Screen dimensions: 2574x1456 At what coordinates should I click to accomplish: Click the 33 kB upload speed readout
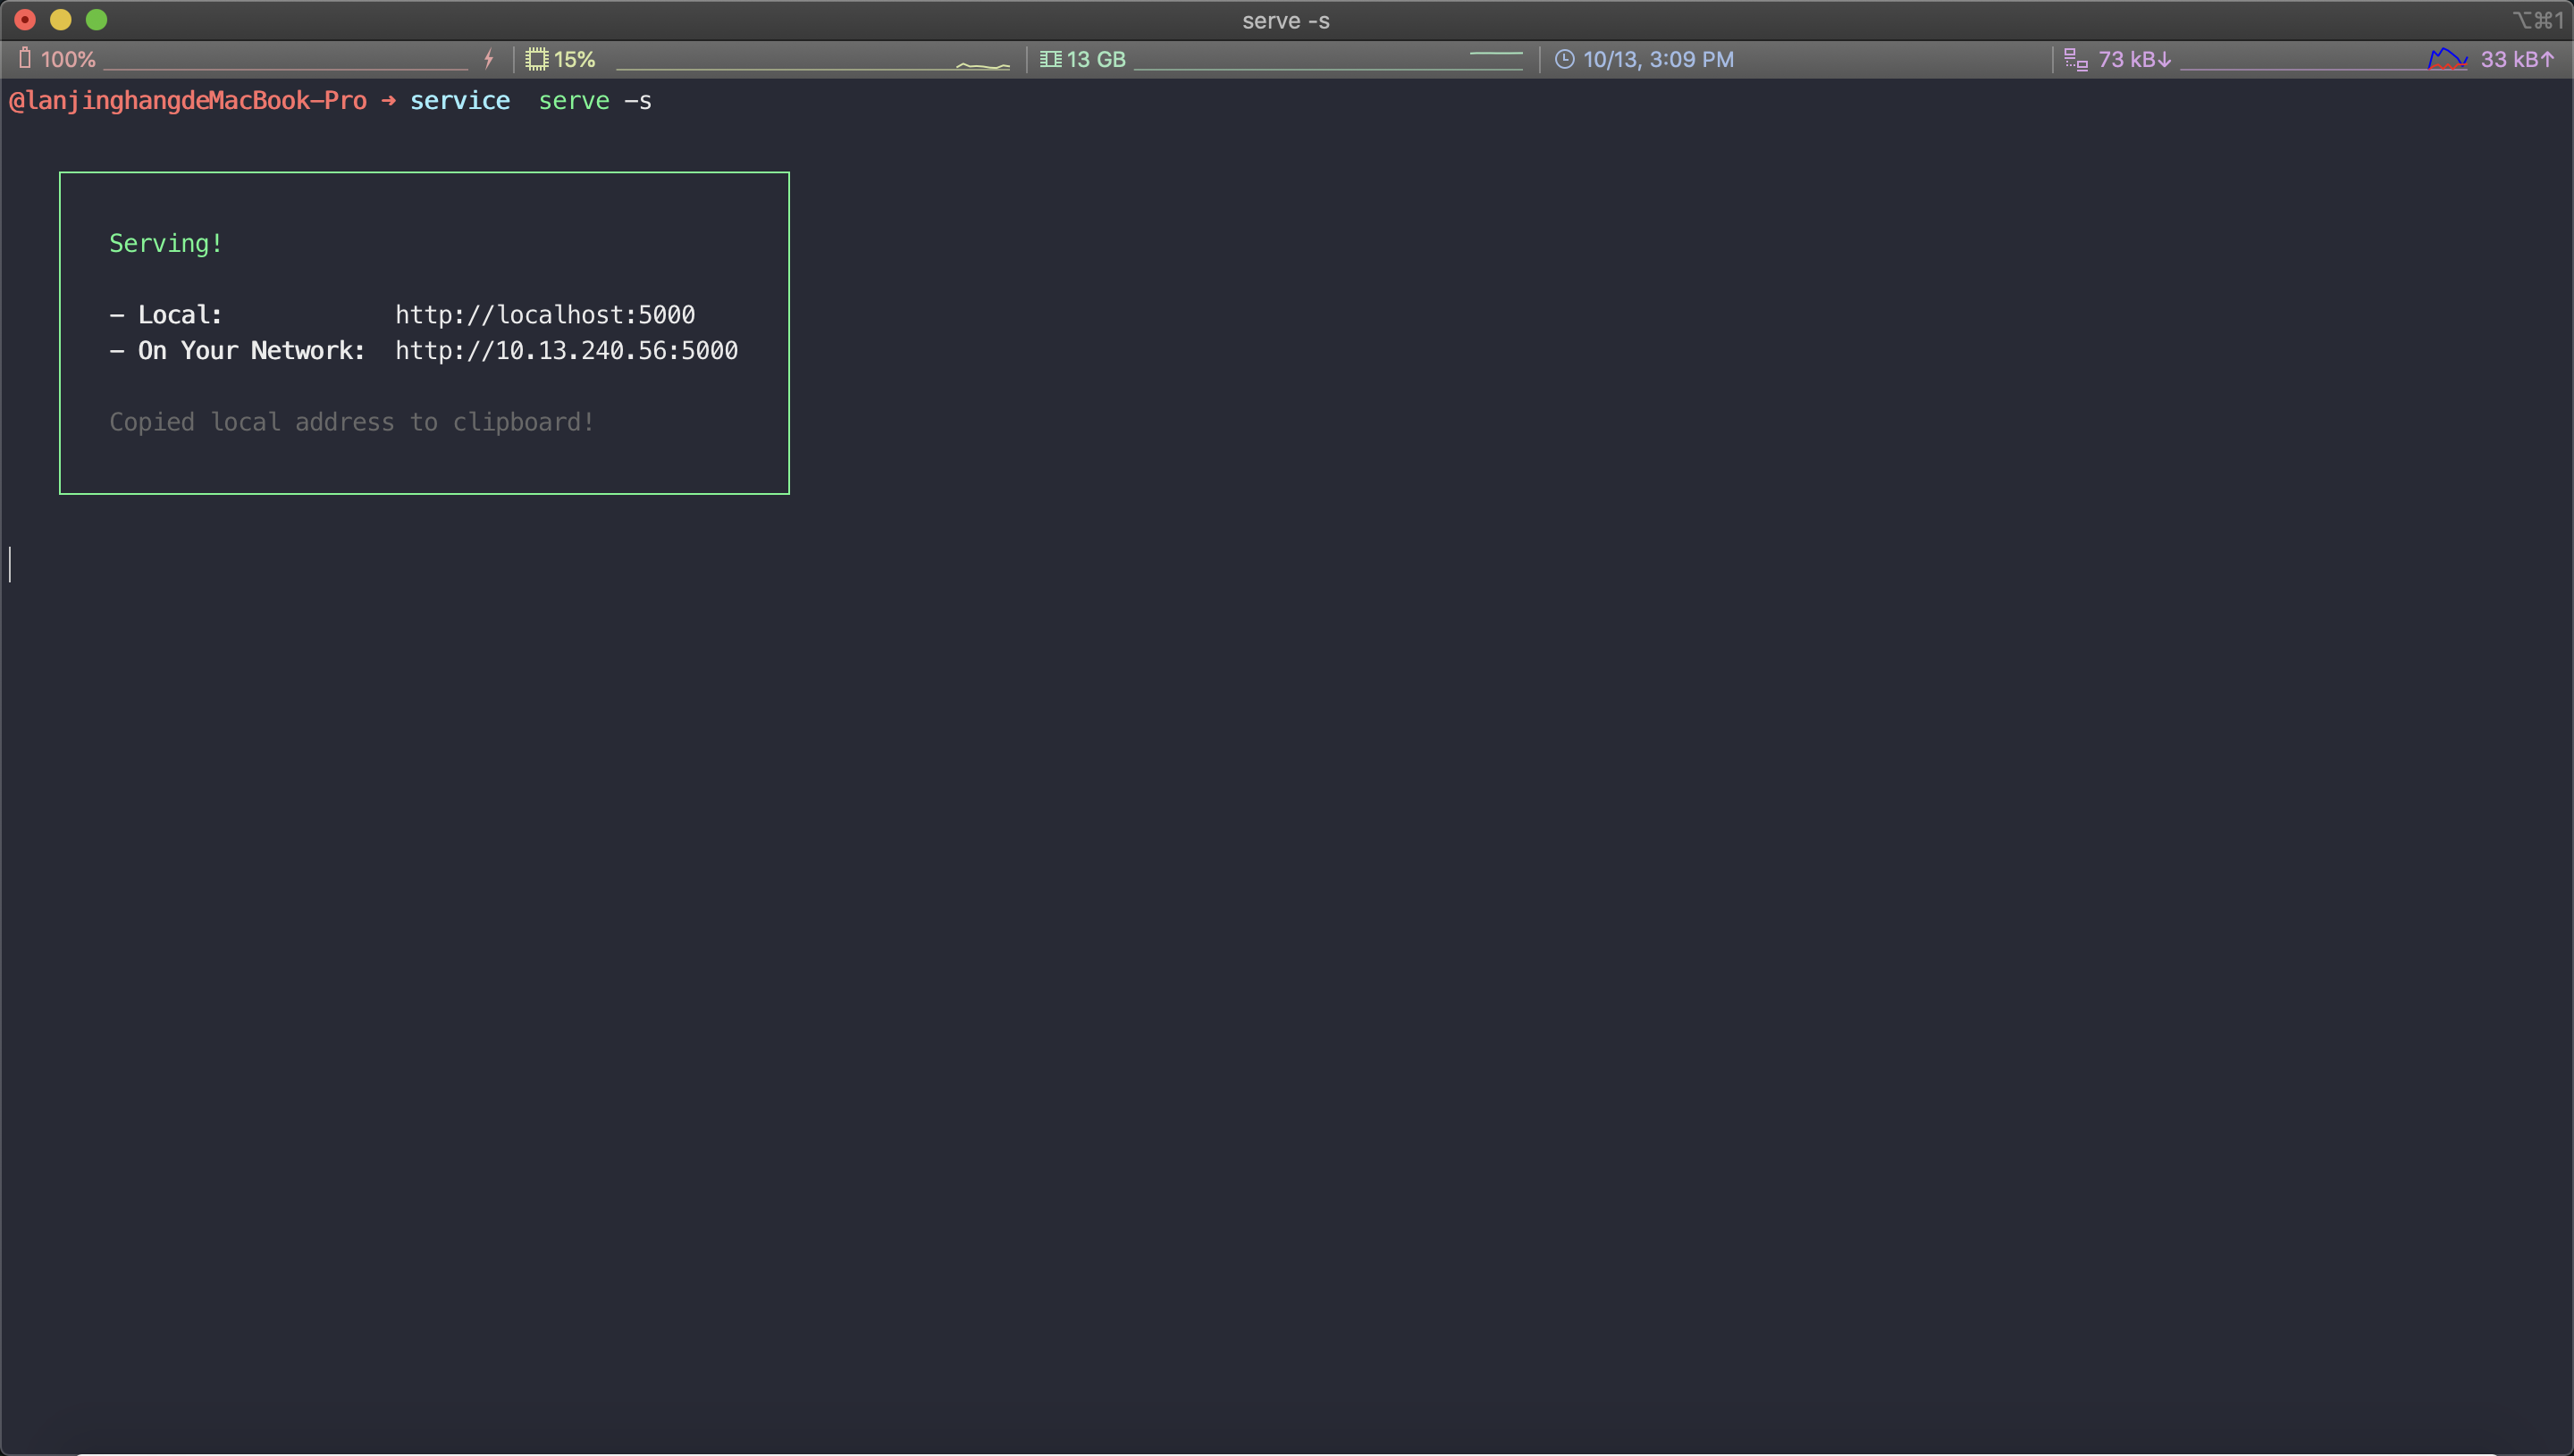click(x=2516, y=60)
